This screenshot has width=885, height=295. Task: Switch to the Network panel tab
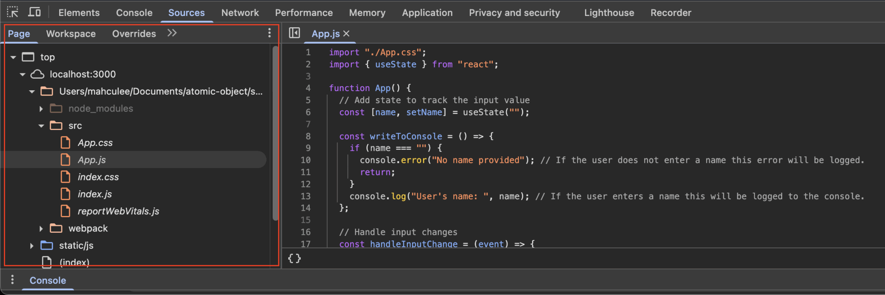(x=240, y=13)
